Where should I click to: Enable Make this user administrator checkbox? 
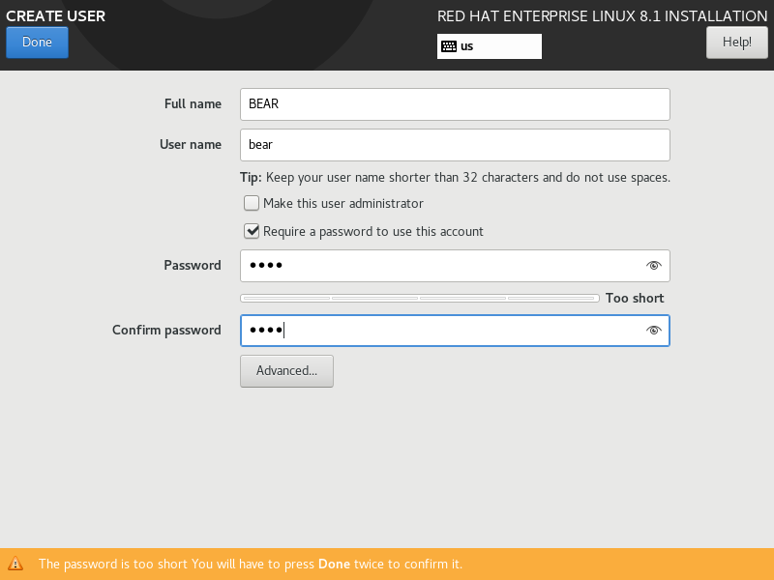252,203
